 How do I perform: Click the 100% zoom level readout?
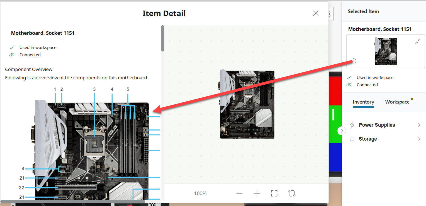[200, 193]
